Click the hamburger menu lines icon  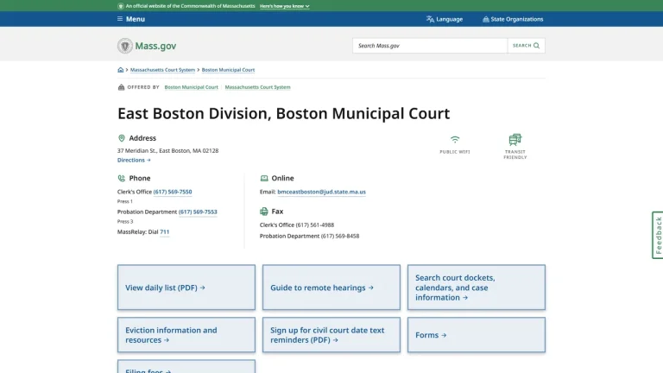pos(120,19)
